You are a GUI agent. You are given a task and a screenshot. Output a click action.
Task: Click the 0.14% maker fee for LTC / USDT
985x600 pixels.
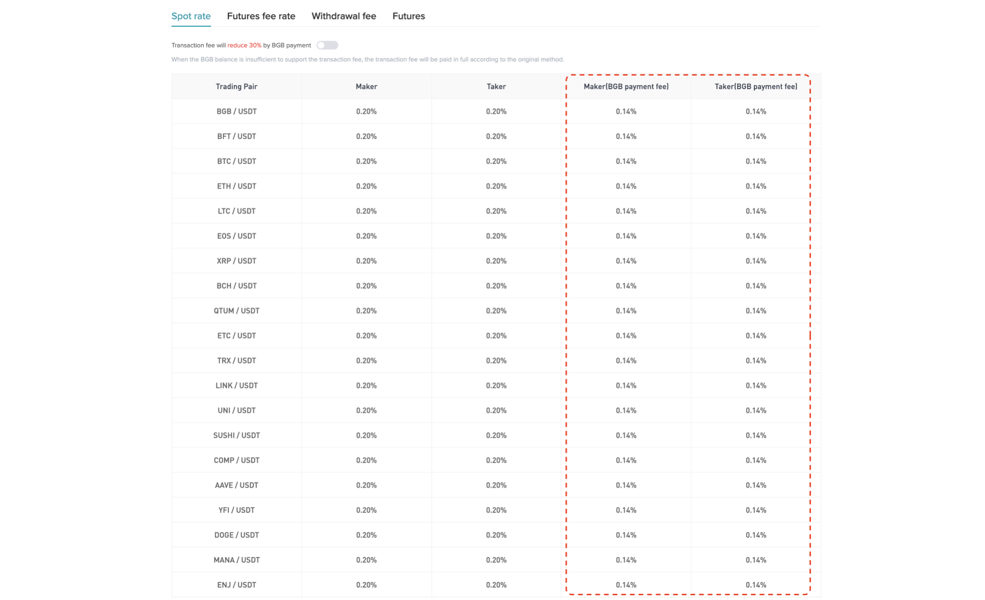point(625,211)
